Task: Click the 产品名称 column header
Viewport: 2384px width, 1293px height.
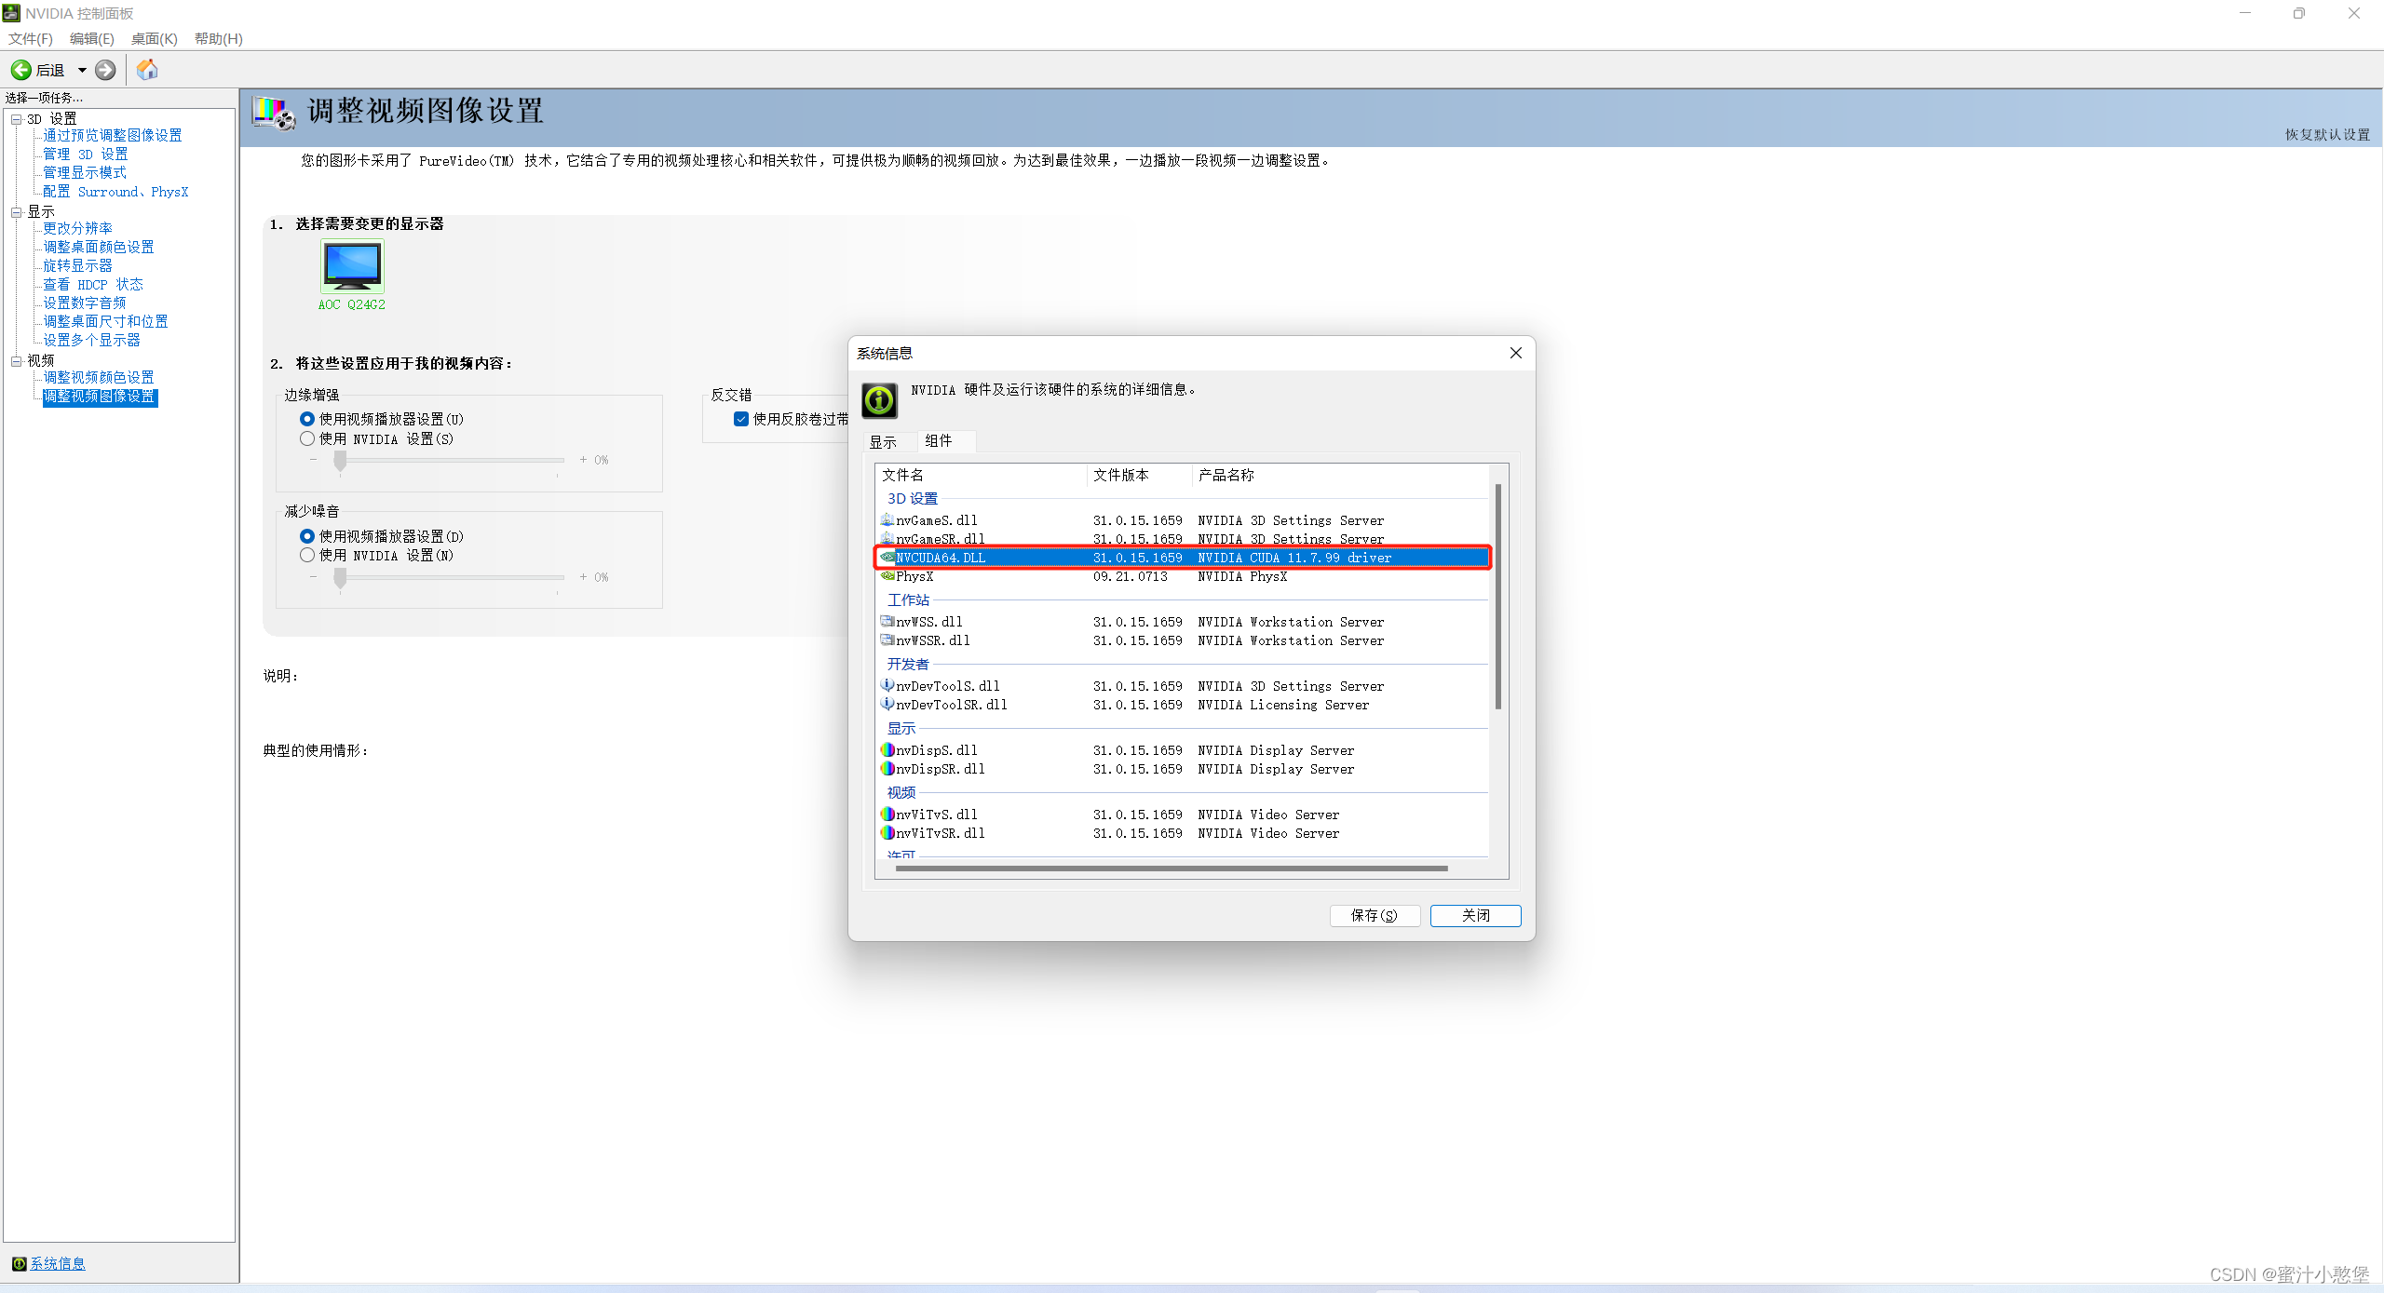Action: point(1341,475)
